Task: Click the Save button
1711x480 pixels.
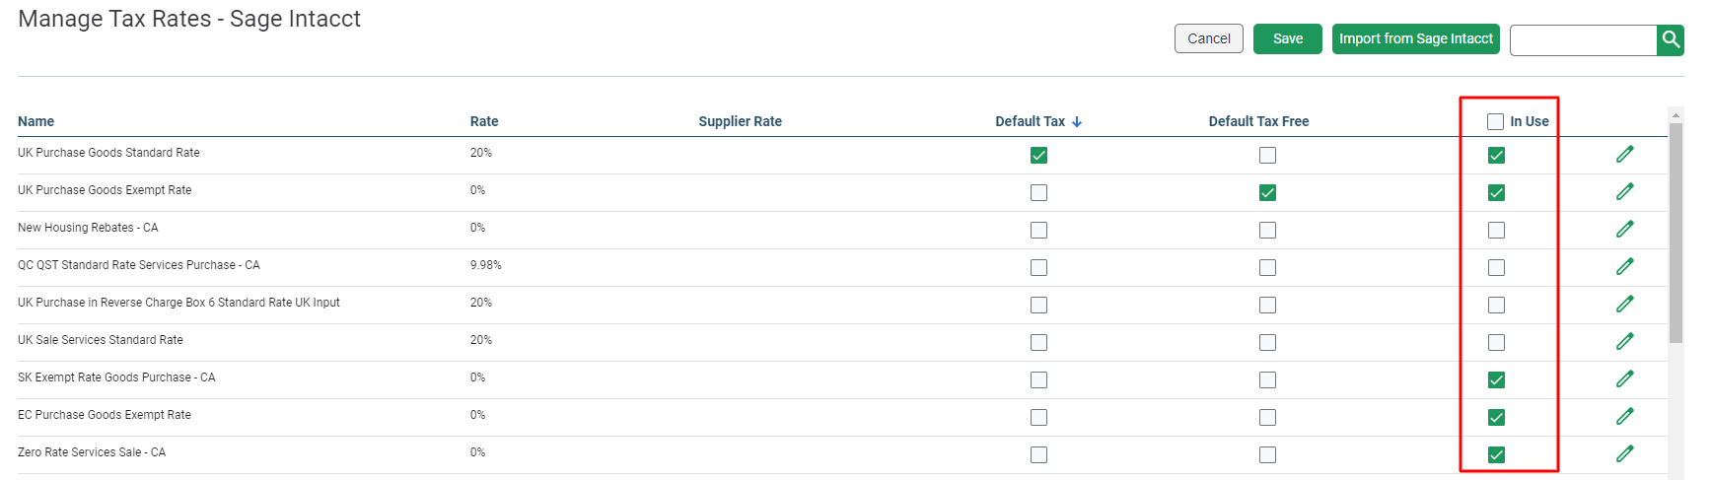Action: click(1288, 38)
